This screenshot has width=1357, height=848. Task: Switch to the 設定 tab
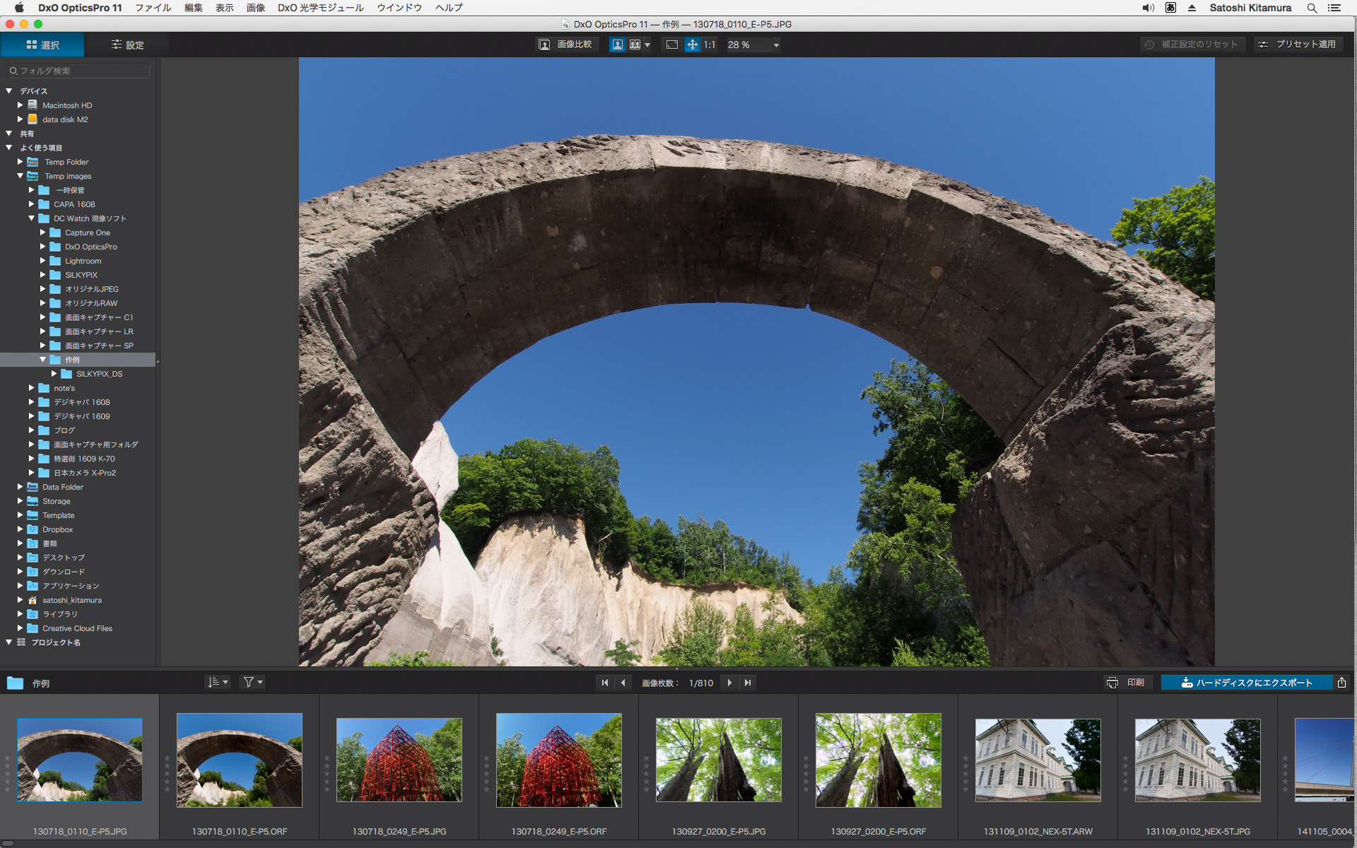tap(127, 45)
